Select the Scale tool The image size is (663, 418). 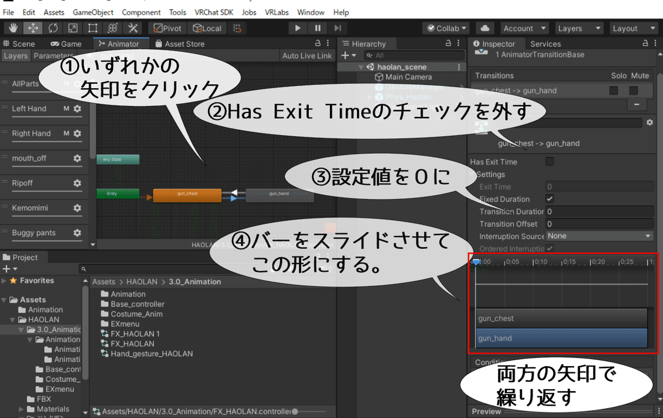(73, 28)
